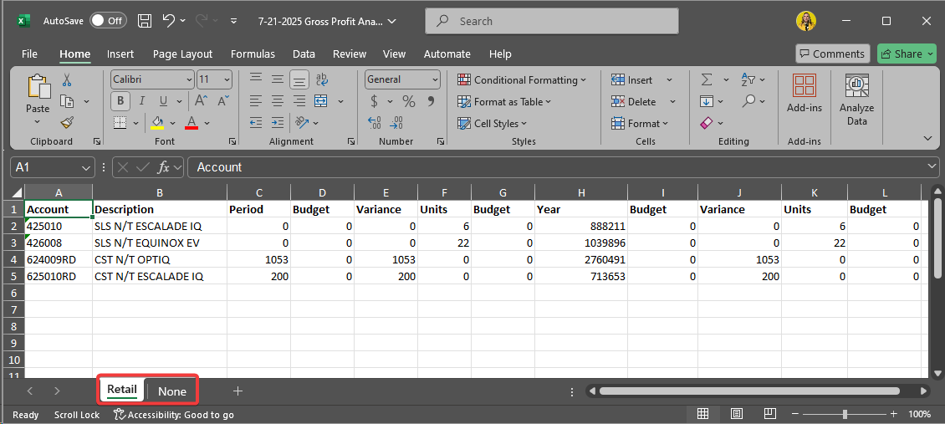The image size is (945, 424).
Task: Click the Percent Style icon
Action: point(409,101)
